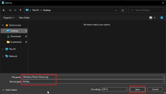Open the view options dropdown arrow

point(155,18)
